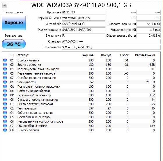The width and height of the screenshot is (163, 161).
Task: Click the Наихуд column header
Action: (106, 55)
